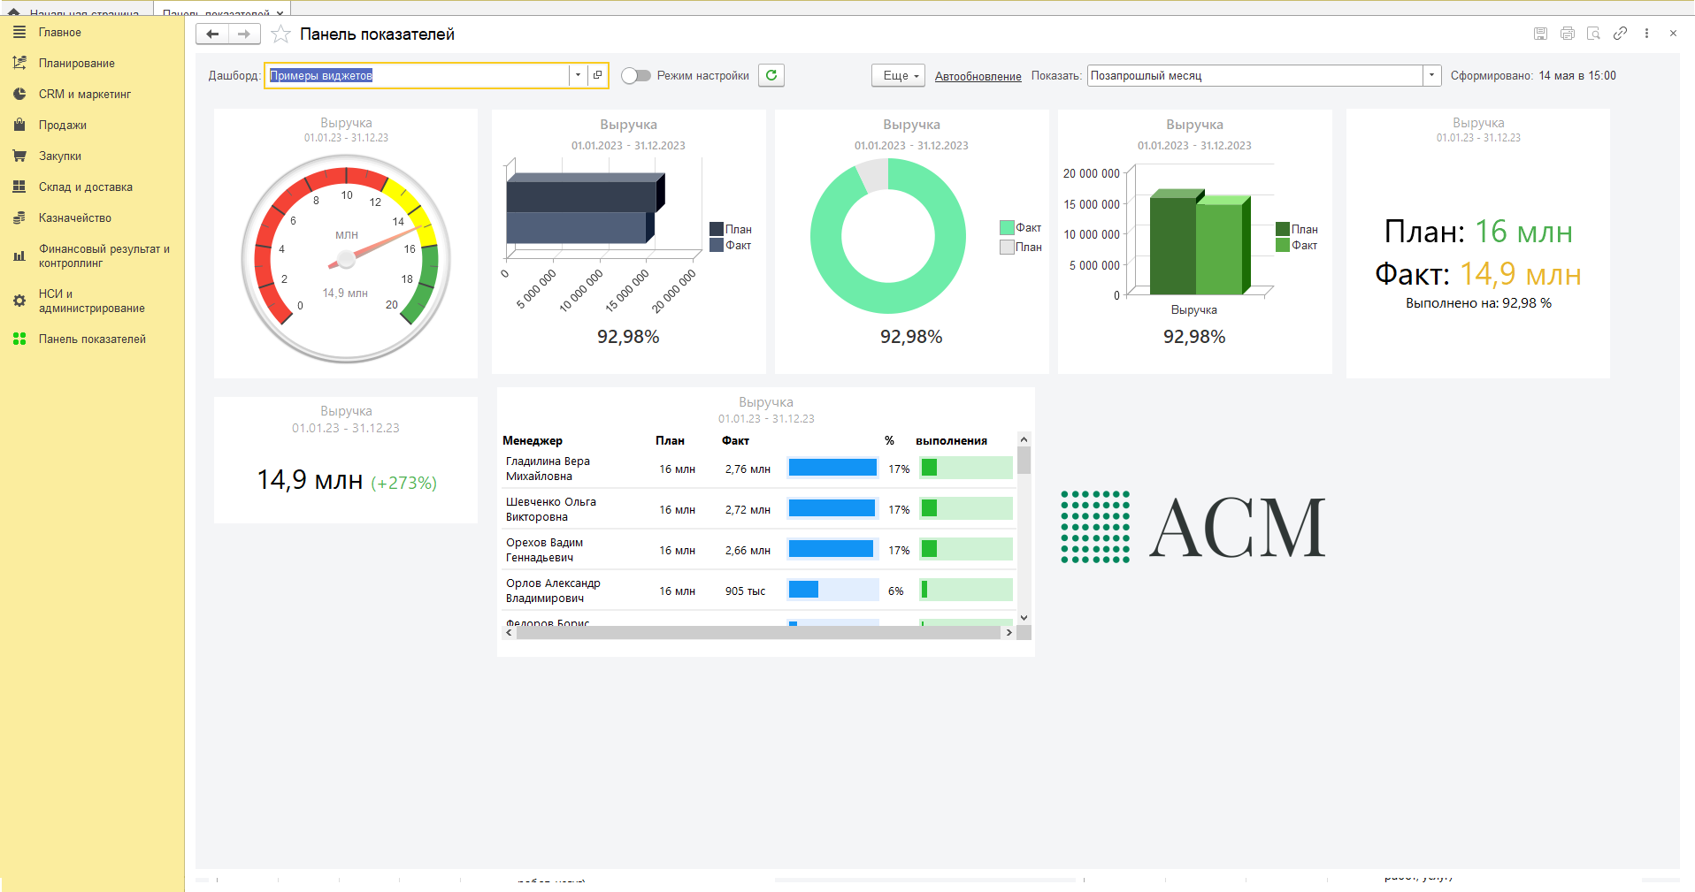Open the Склад и доставка section
The height and width of the screenshot is (892, 1695).
point(85,187)
